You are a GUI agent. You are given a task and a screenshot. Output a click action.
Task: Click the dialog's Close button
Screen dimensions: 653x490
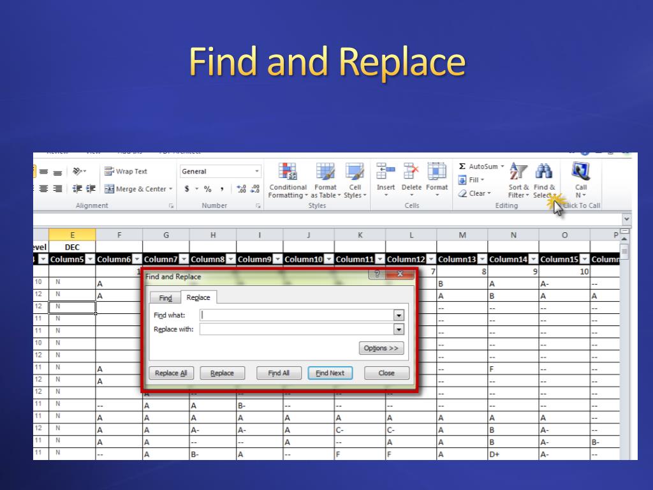tap(386, 373)
